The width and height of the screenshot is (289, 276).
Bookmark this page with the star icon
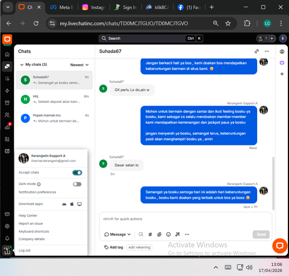[x=228, y=24]
